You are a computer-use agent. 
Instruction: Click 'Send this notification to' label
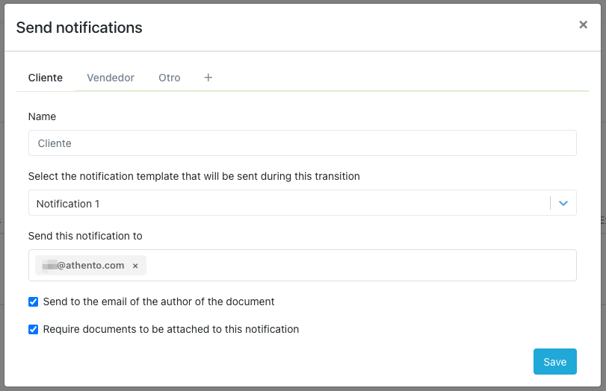click(85, 236)
